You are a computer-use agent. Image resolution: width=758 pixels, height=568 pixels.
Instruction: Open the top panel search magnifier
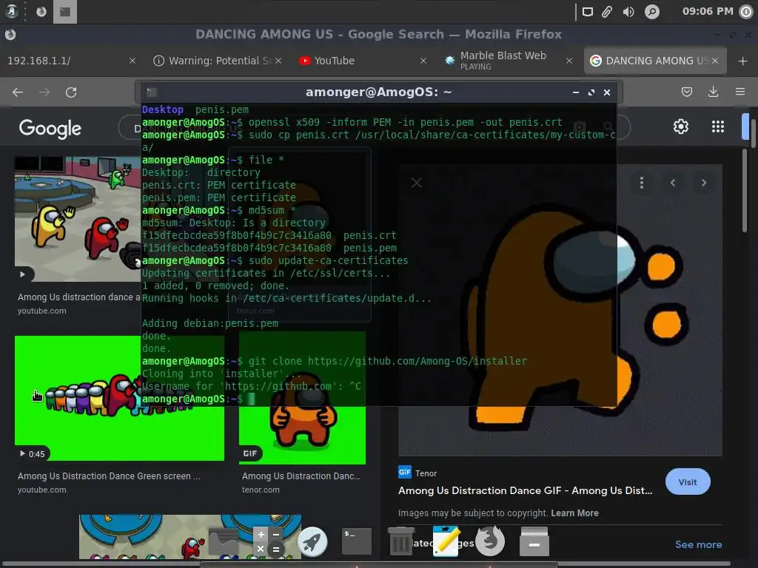coord(651,12)
